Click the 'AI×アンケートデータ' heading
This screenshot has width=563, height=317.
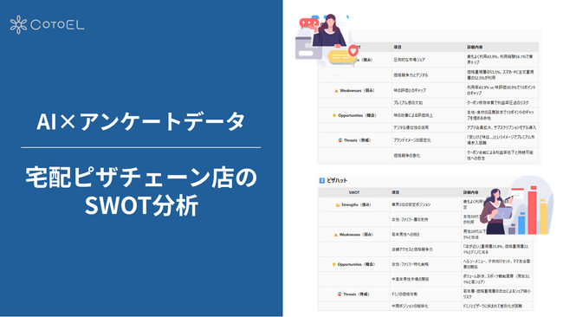[140, 121]
